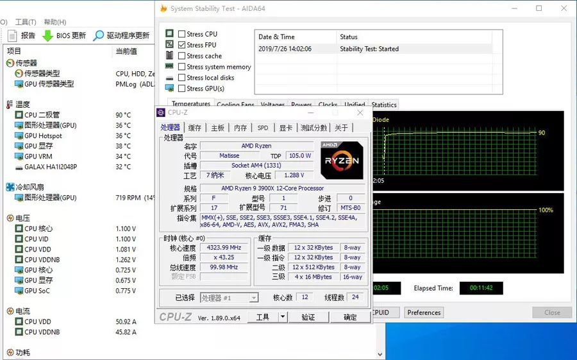
Task: Click the Stress CPU chip icon
Action: [x=169, y=33]
